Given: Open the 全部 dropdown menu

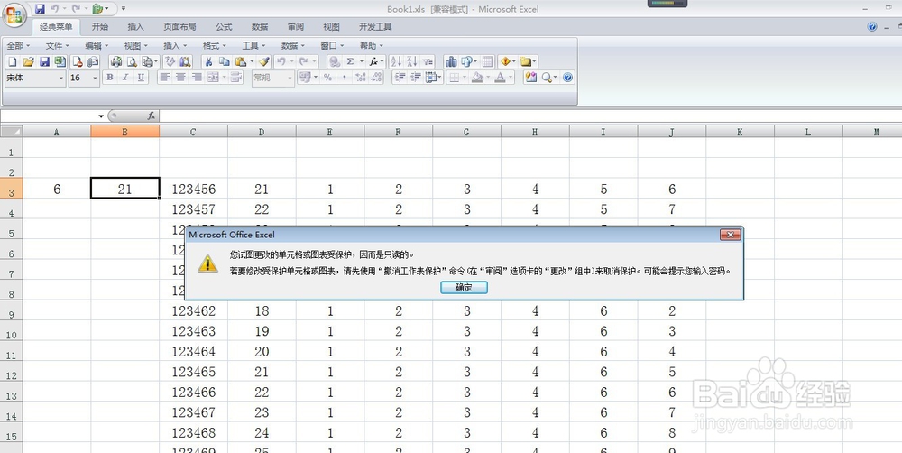Looking at the screenshot, I should [18, 45].
